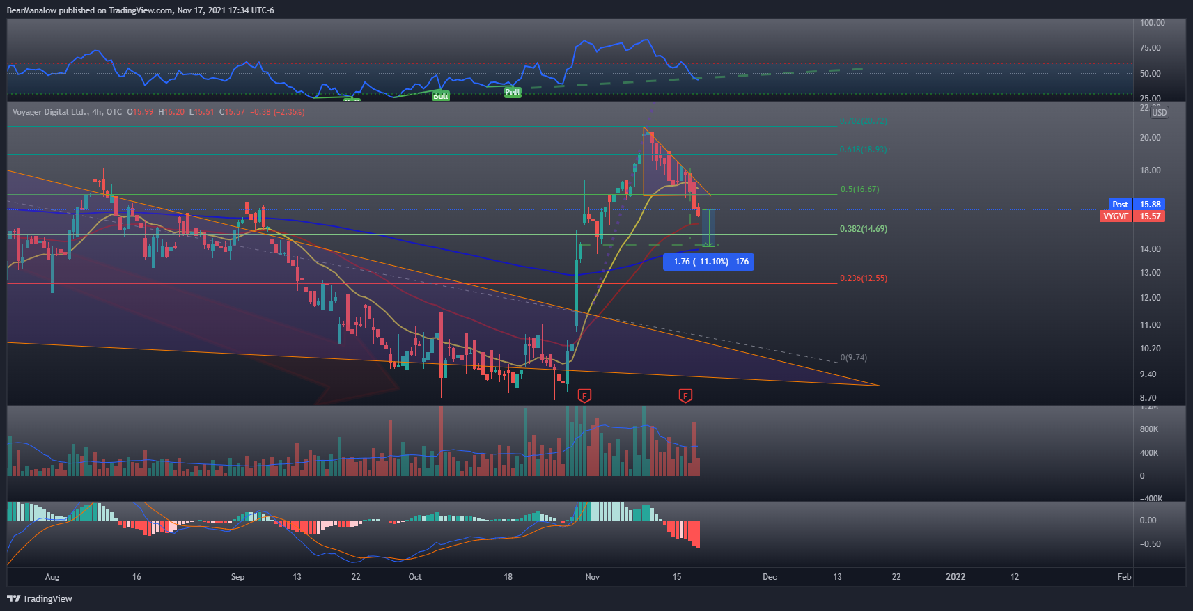Click the Oct label on time axis

click(x=415, y=577)
